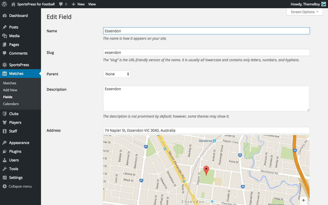Click the ThemeBoy user avatar icon
Viewport: 328px width, 205px height.
(324, 4)
